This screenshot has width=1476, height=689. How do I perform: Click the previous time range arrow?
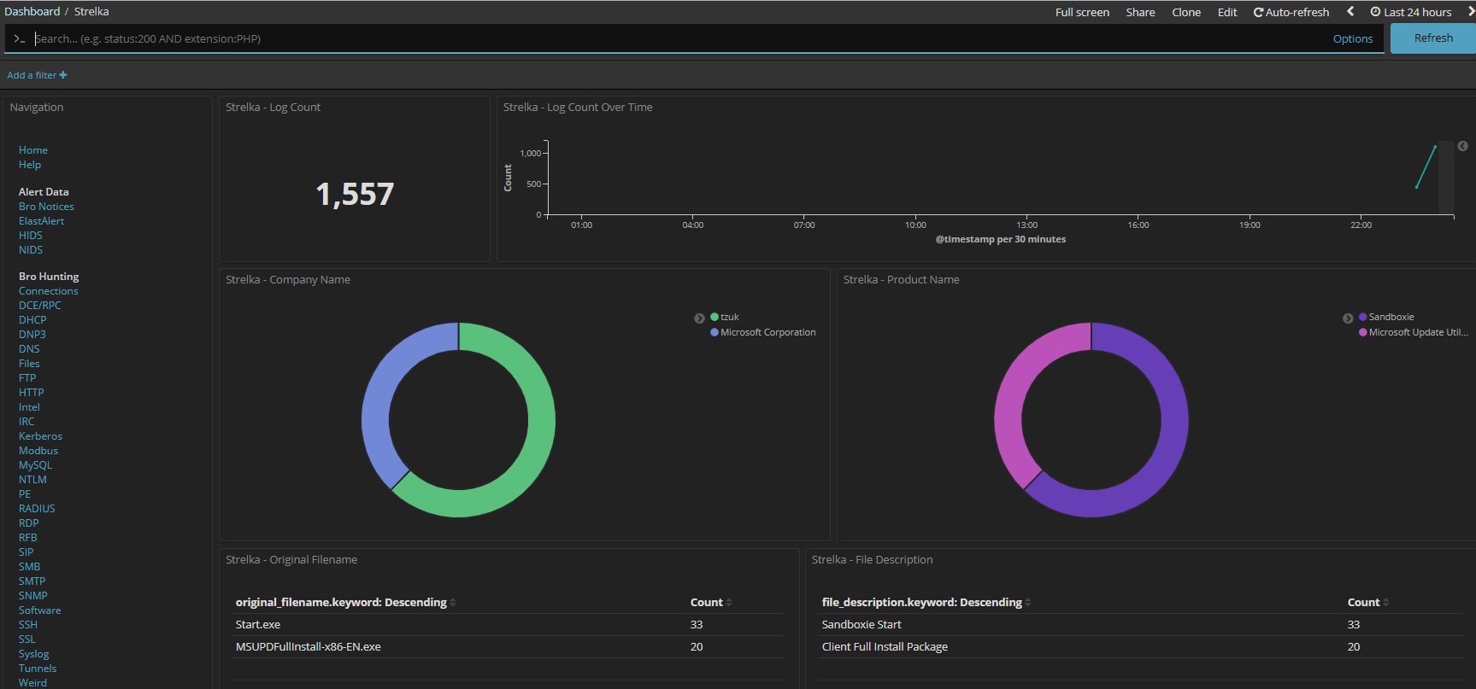(1350, 12)
